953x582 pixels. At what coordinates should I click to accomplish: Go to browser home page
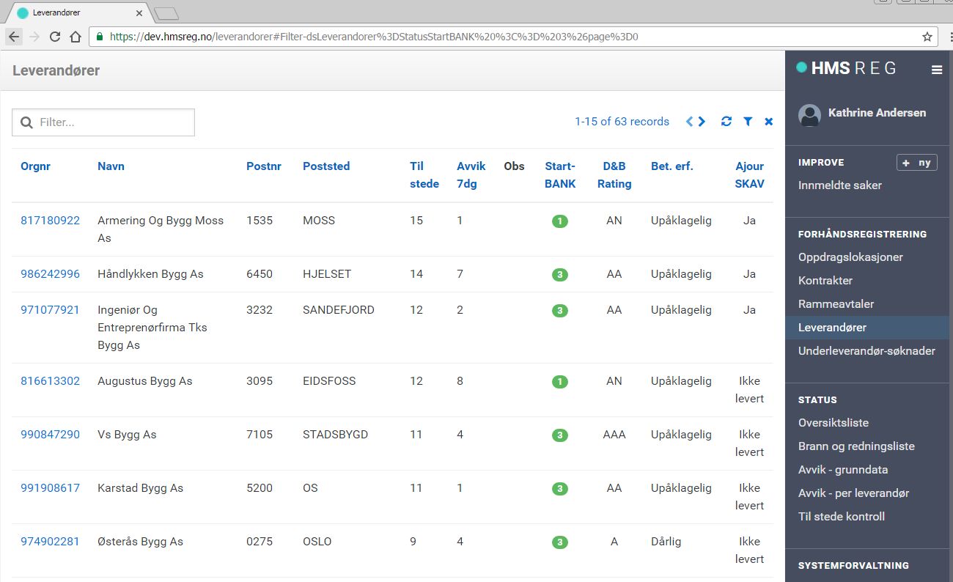point(76,37)
